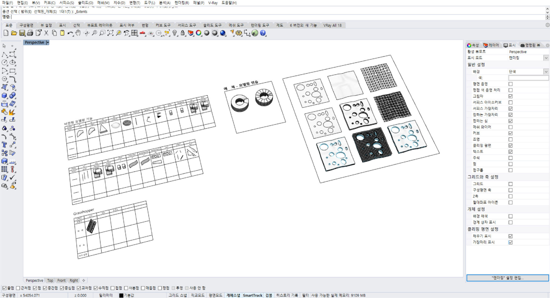550x298 pixels.
Task: Click the Zoom Extents icon
Action: point(110,33)
